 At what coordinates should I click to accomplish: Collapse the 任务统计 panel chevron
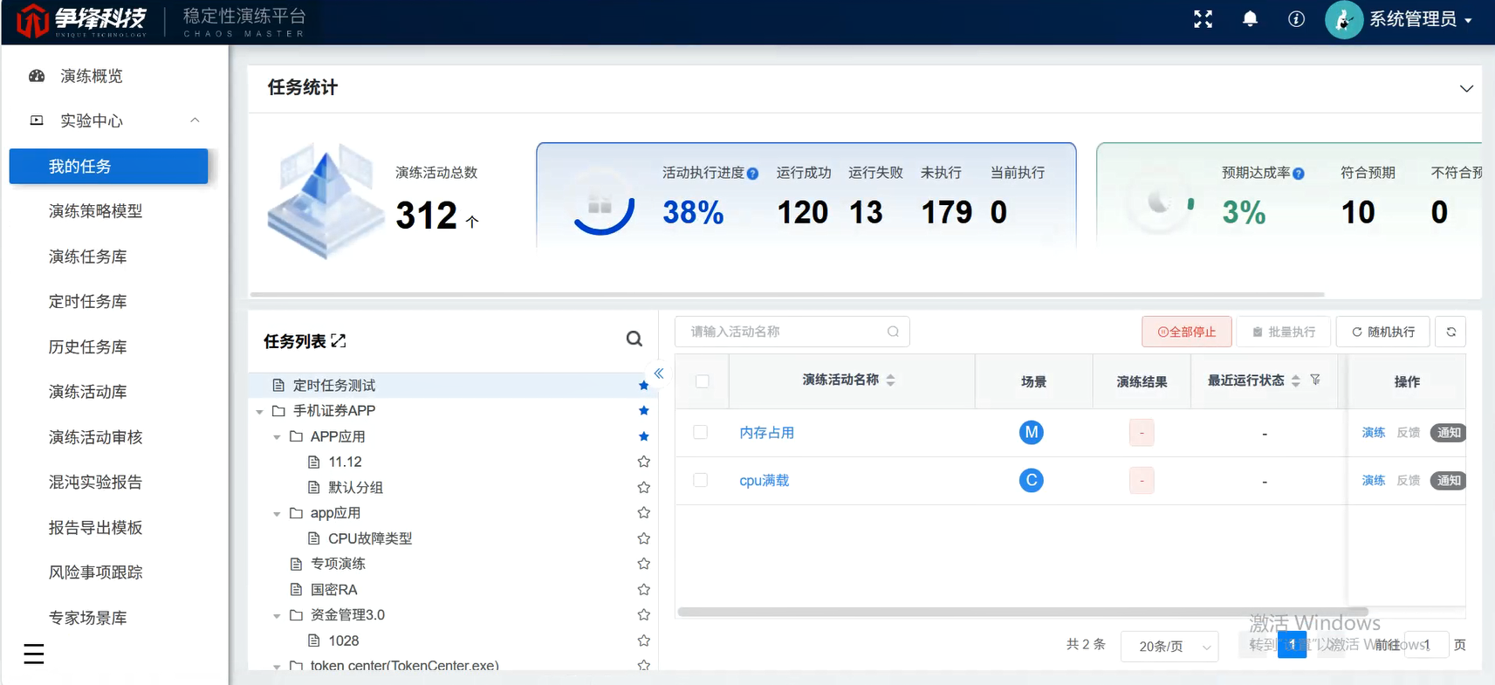(x=1466, y=88)
